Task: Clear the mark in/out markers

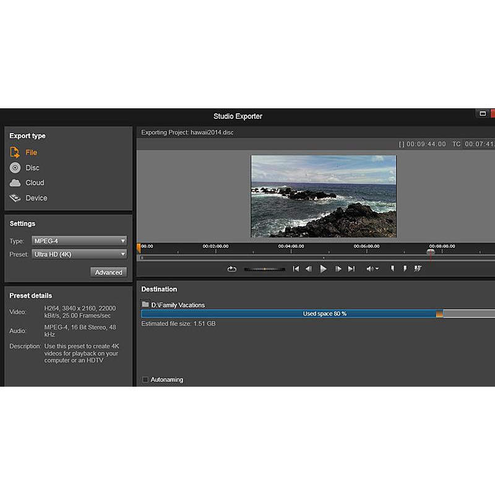Action: 418,269
